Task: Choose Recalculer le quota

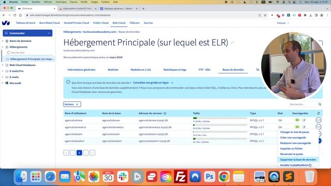Action: tap(292, 154)
